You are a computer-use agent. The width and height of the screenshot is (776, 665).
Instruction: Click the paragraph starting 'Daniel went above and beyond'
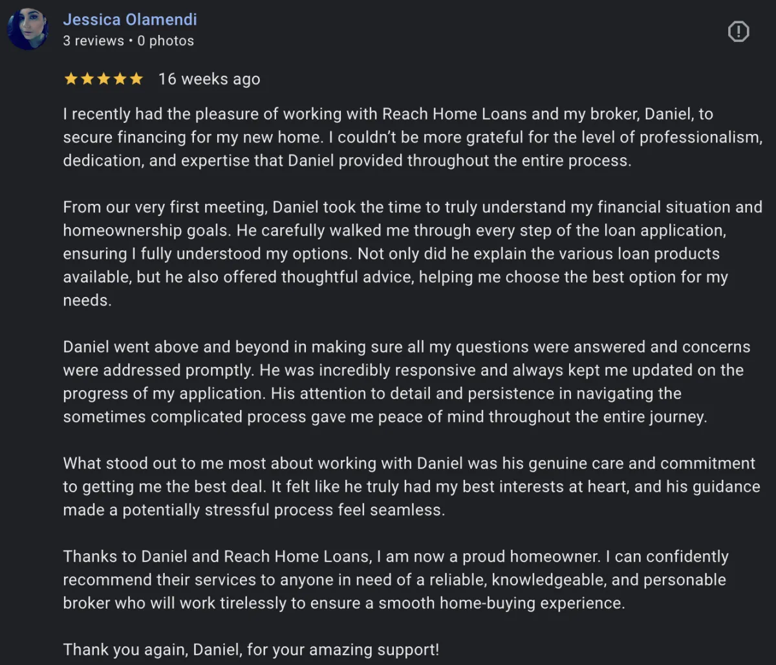407,382
